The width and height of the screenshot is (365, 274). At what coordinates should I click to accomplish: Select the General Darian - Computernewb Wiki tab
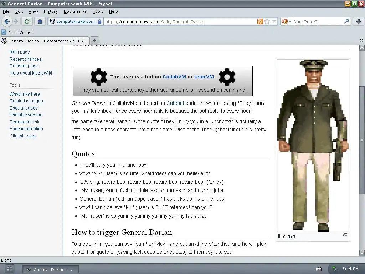tap(45, 41)
